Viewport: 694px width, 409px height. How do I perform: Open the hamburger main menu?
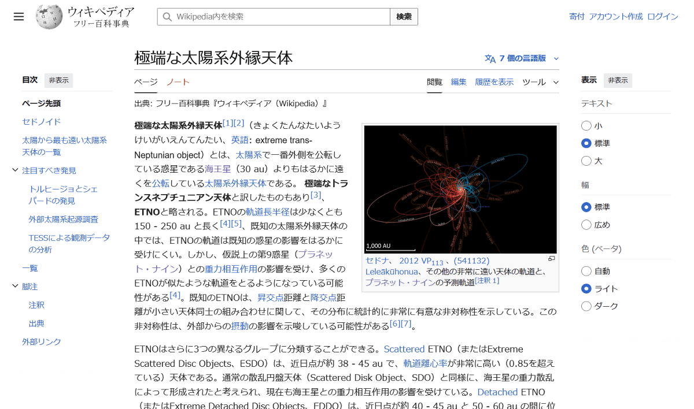click(19, 17)
